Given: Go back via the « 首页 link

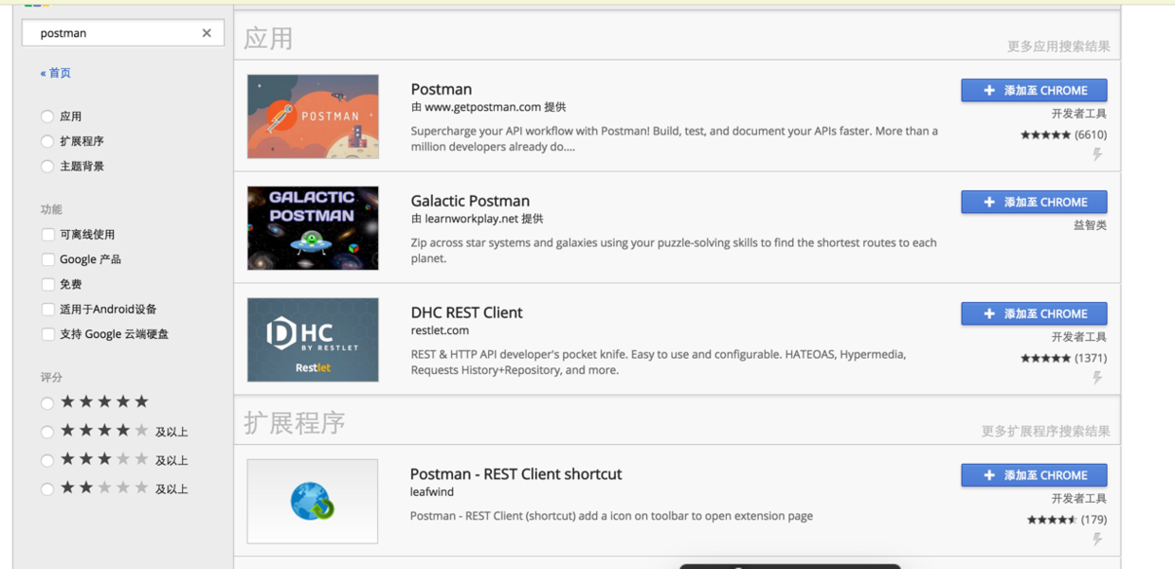Looking at the screenshot, I should click(56, 73).
